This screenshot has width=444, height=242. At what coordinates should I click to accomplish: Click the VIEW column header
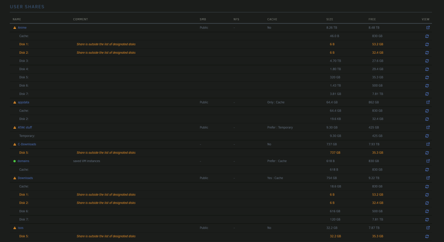(426, 19)
